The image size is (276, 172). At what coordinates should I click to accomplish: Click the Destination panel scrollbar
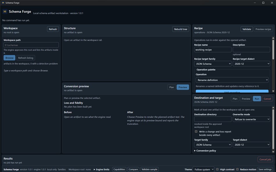[273, 129]
